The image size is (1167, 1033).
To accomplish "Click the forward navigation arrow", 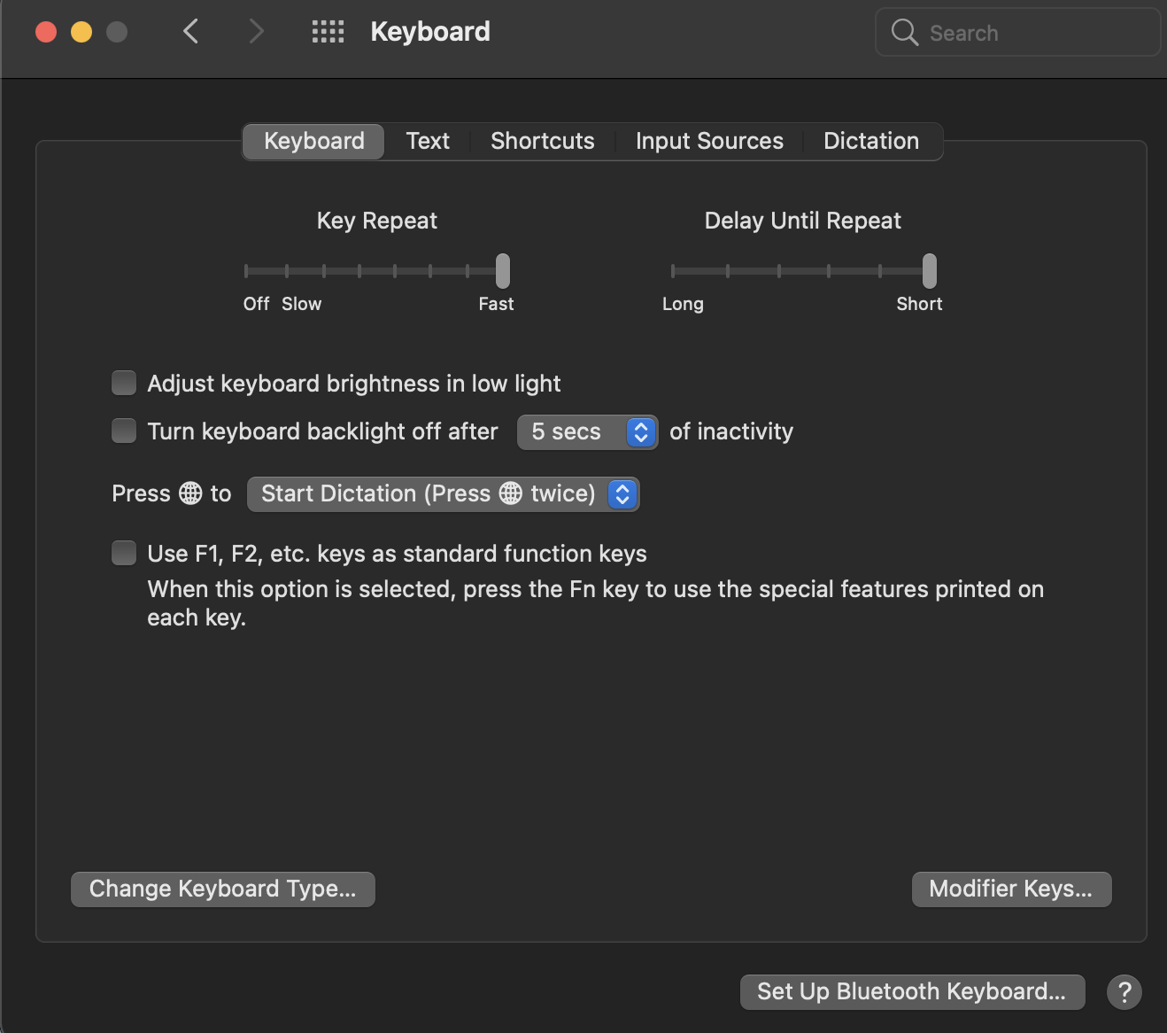I will pos(256,31).
